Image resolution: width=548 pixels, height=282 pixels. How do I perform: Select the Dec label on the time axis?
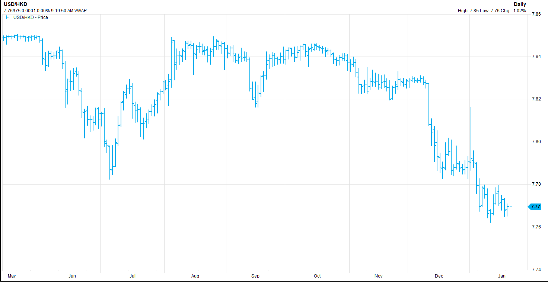coord(439,276)
